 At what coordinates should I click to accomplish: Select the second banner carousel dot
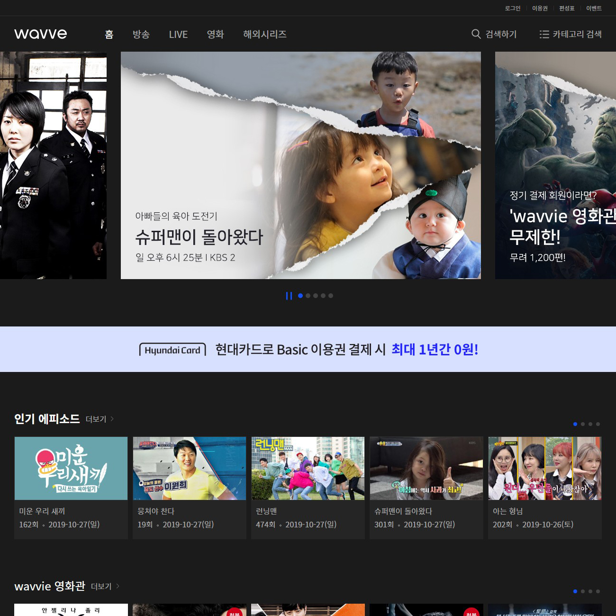click(x=308, y=296)
